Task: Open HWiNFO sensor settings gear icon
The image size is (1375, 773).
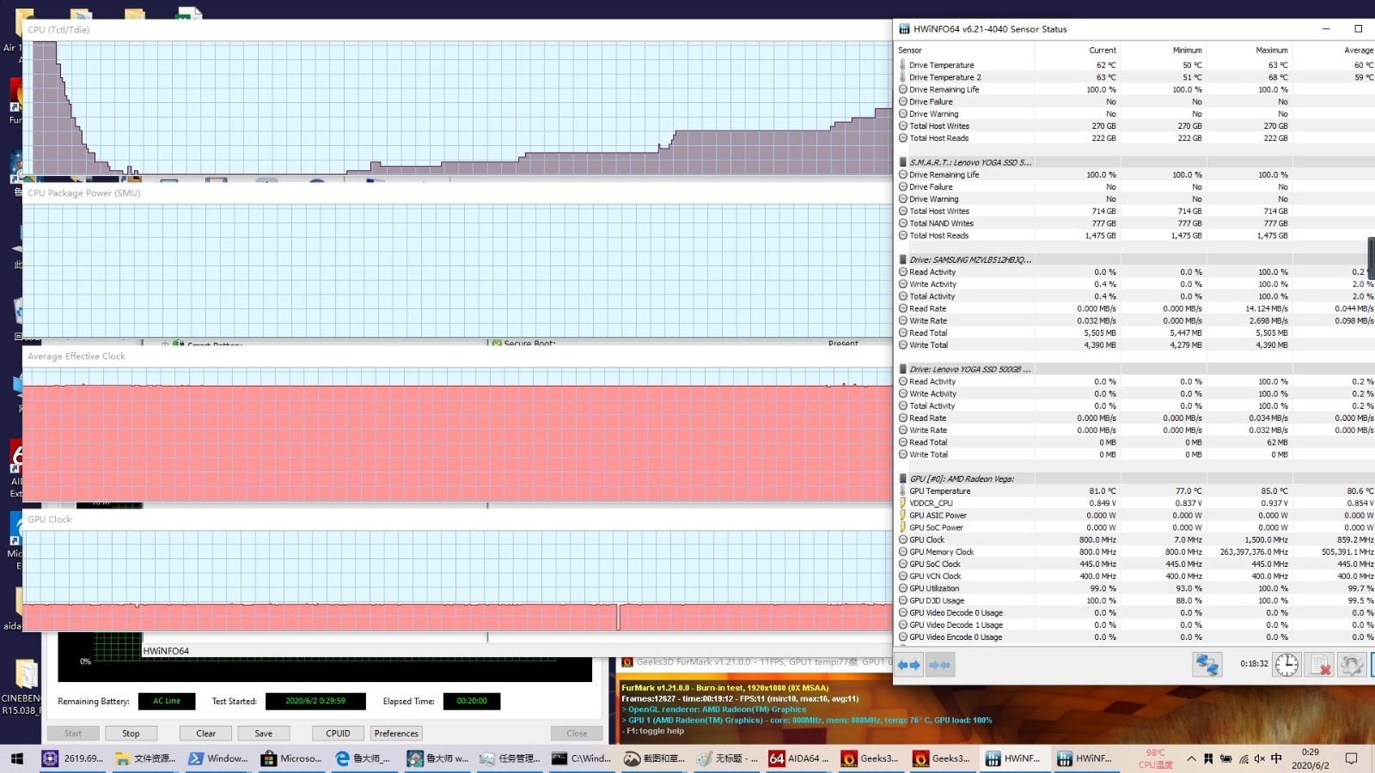Action: click(x=1351, y=665)
